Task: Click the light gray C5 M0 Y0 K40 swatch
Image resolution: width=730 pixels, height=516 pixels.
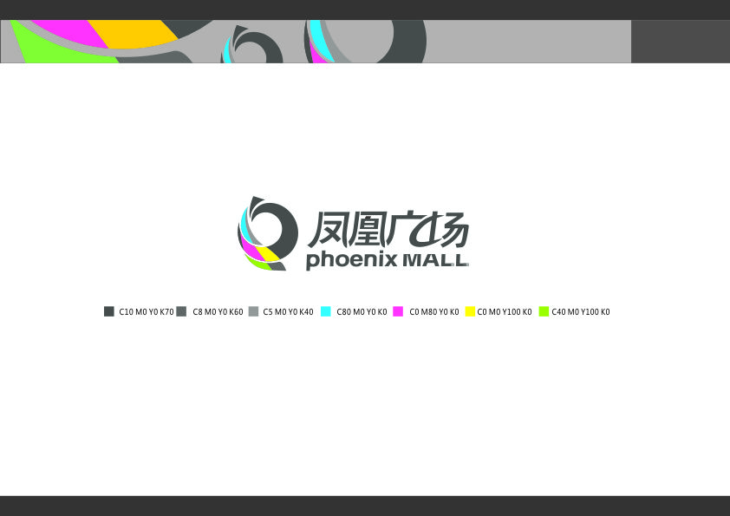Action: [x=253, y=311]
